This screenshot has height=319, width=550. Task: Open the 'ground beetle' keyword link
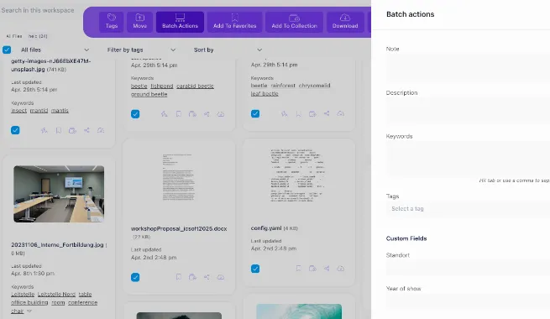[149, 94]
